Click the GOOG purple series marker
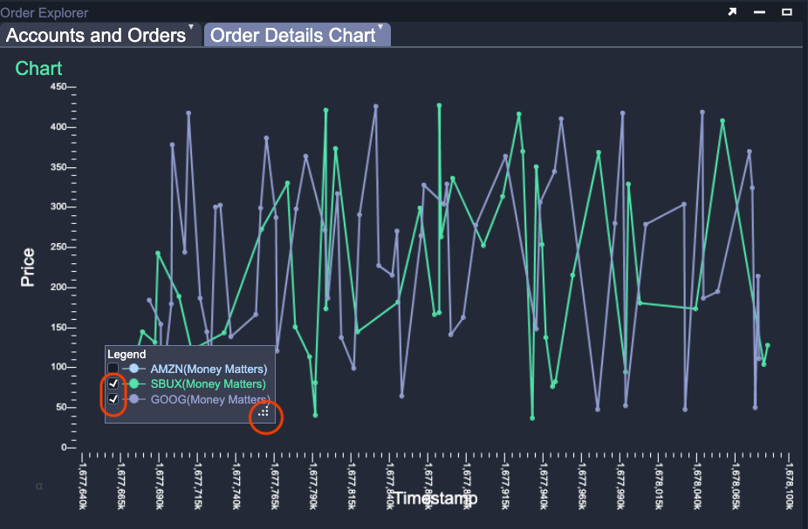The image size is (808, 529). pos(134,399)
